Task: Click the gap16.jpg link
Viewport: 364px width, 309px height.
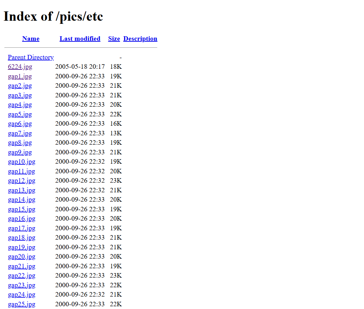Action: click(x=21, y=219)
